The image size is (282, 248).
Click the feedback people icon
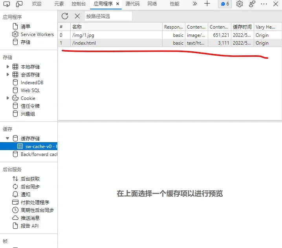[x=252, y=4]
